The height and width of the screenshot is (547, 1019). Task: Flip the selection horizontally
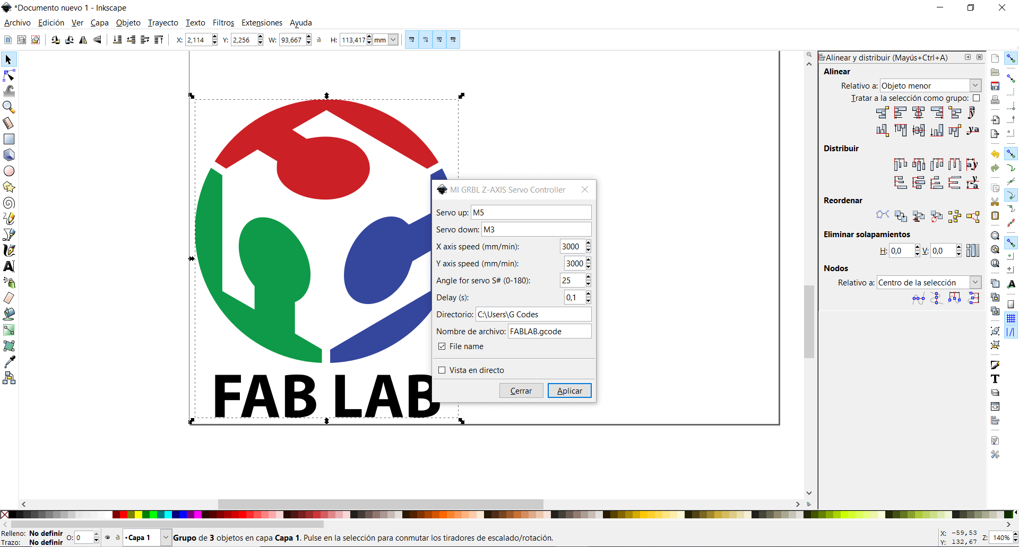[x=83, y=40]
